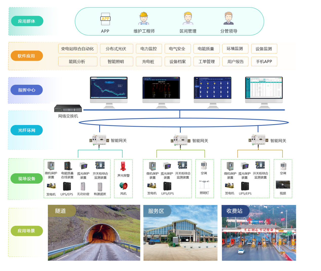Open the 分布式光伏 module

[116, 49]
